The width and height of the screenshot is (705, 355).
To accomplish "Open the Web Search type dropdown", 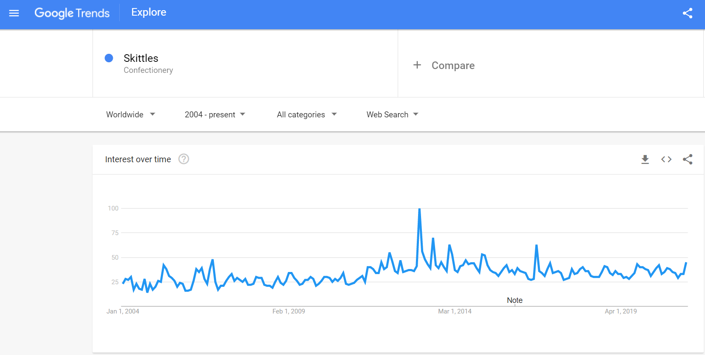I will click(x=393, y=114).
